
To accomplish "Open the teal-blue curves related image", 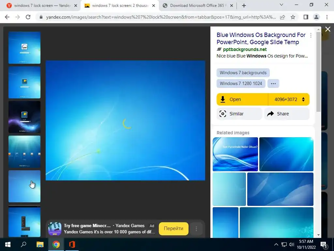I will [286, 154].
